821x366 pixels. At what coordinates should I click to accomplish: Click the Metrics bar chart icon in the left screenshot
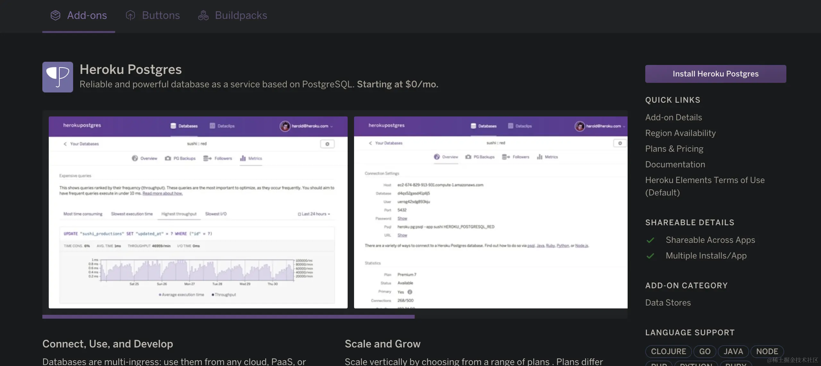point(243,158)
